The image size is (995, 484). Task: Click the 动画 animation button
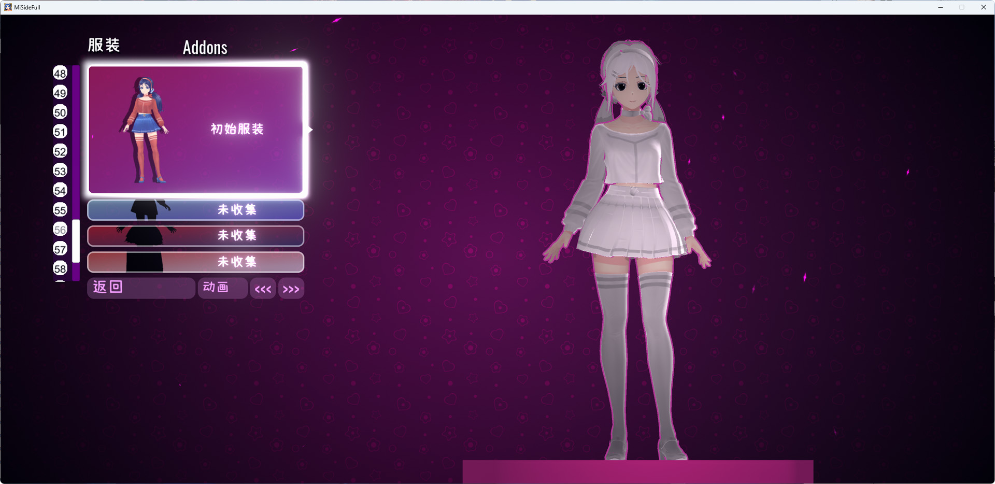(x=222, y=288)
